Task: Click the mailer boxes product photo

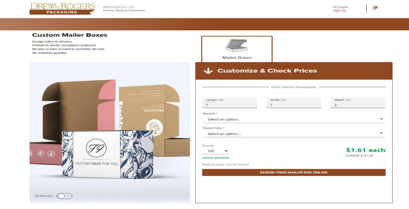Action: 110,132
